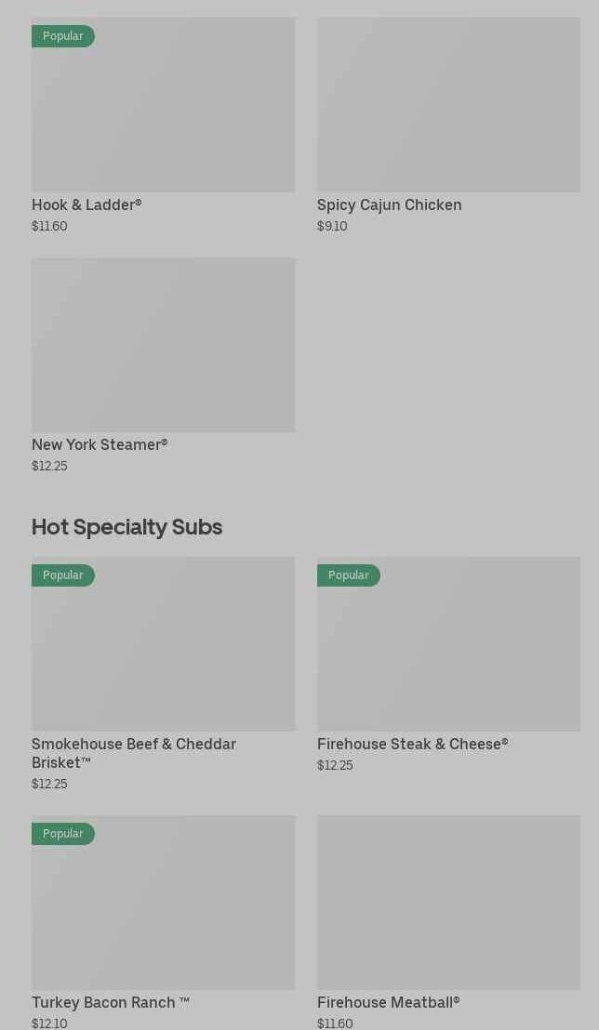Open the New York Steamer title link

click(100, 444)
